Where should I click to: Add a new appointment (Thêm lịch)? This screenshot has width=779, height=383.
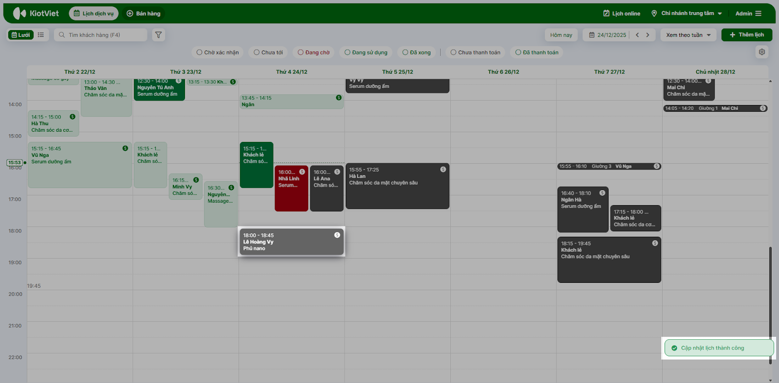click(747, 35)
